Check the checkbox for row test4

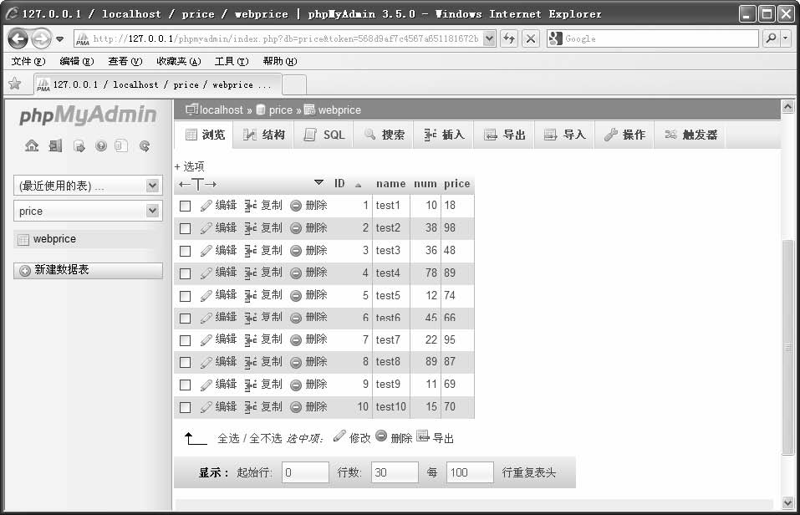coord(186,273)
